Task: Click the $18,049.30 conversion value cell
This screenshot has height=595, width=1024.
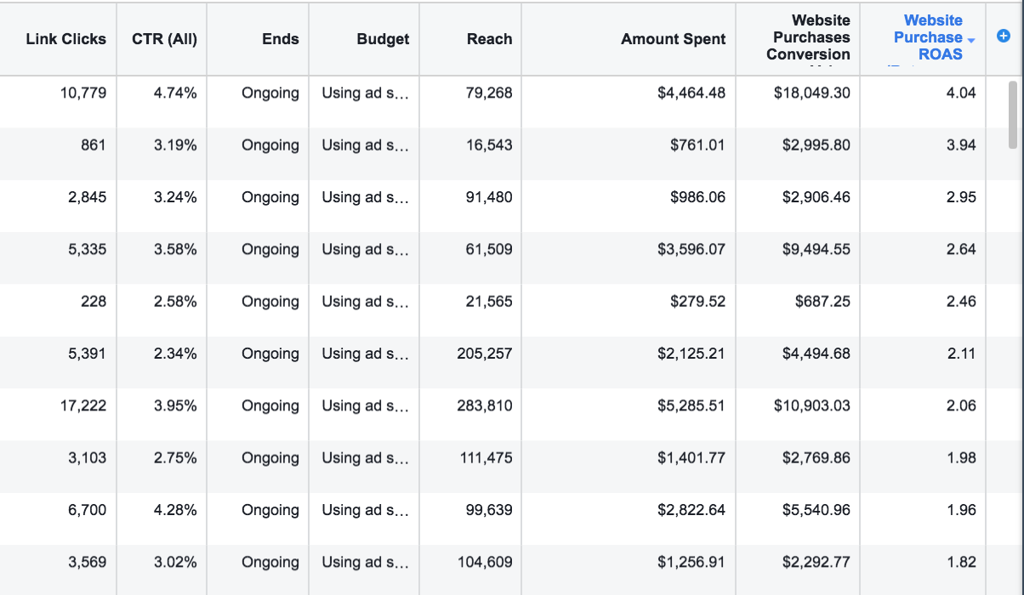Action: [811, 93]
